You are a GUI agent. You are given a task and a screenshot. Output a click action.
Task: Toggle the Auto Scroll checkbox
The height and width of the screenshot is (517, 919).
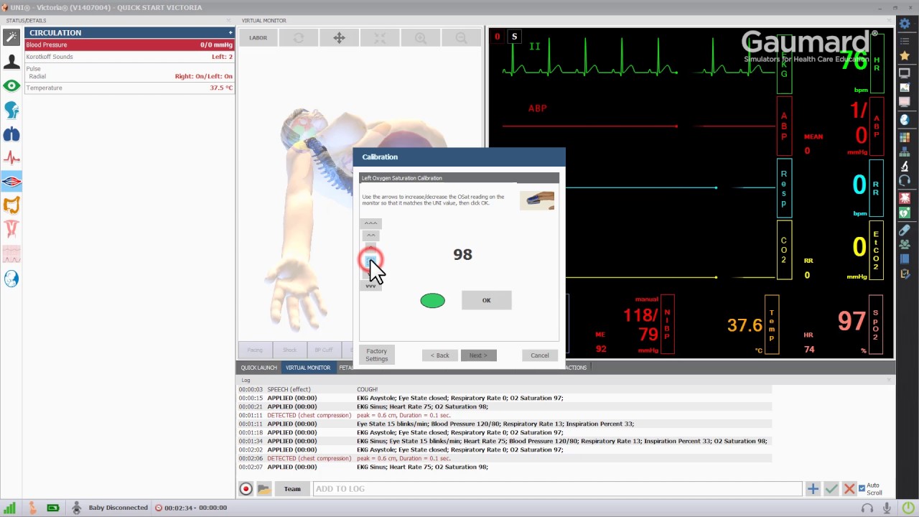862,488
